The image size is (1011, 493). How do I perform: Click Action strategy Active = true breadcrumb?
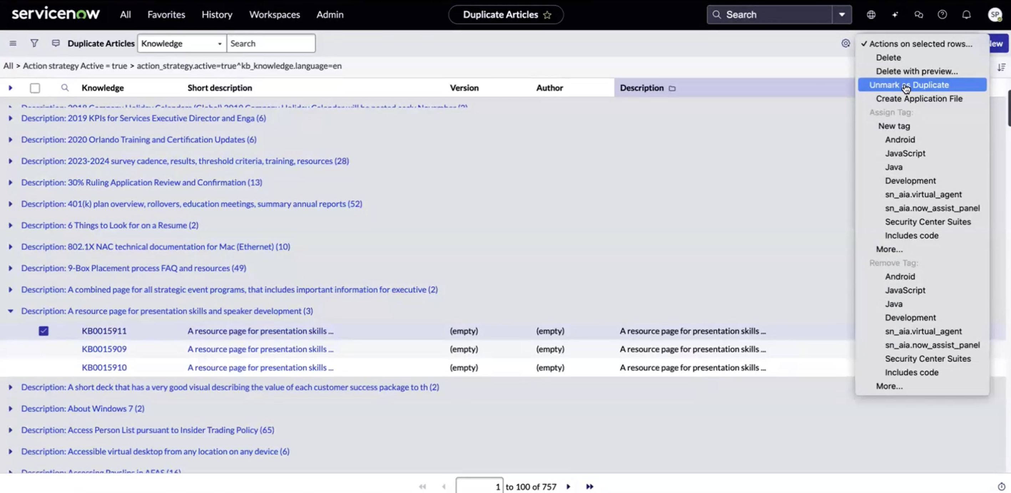coord(75,66)
